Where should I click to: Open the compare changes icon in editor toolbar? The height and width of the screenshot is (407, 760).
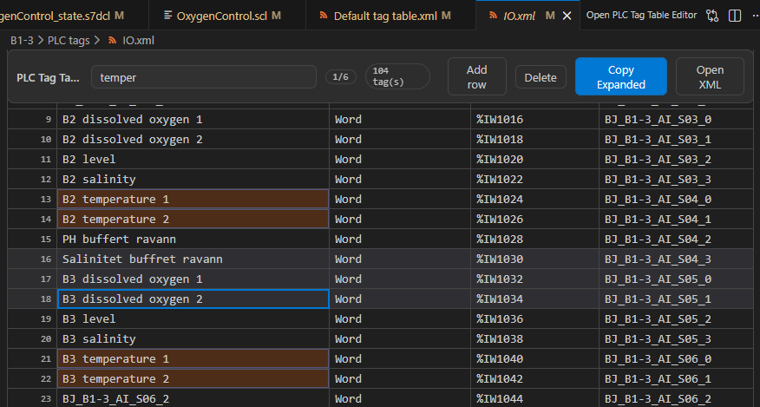(712, 16)
